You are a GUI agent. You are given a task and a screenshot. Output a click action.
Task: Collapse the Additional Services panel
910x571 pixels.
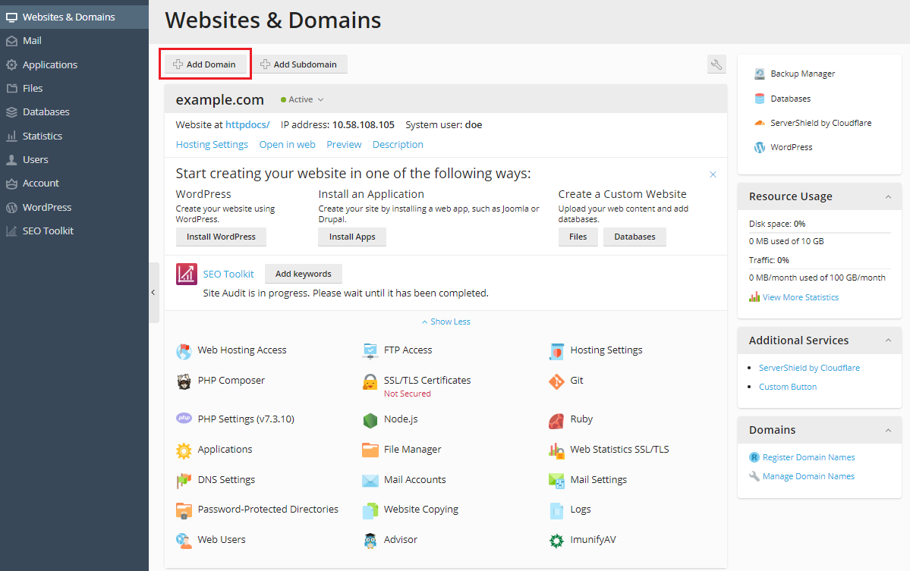(888, 340)
